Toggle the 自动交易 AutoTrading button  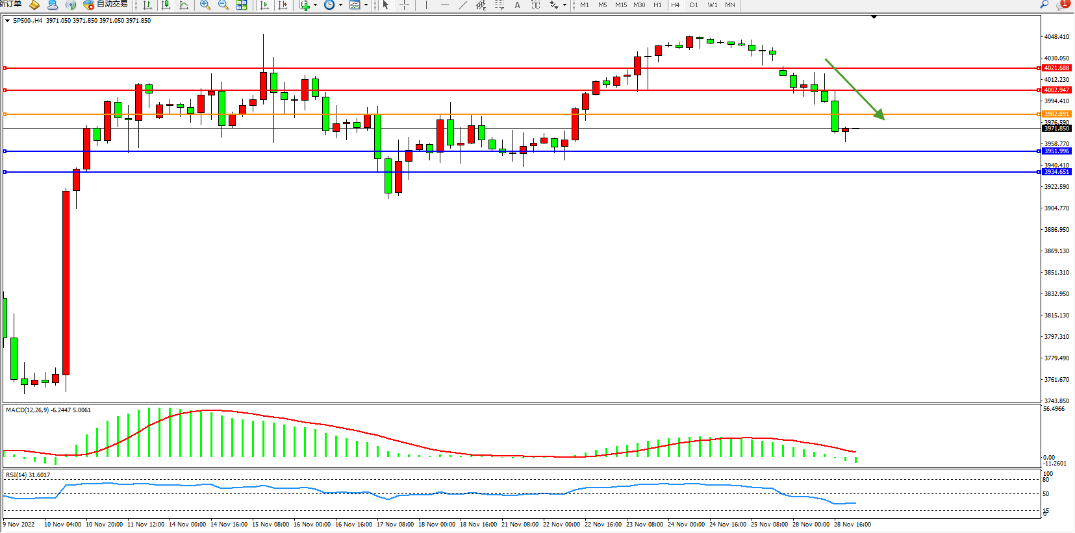click(x=105, y=5)
